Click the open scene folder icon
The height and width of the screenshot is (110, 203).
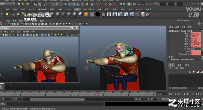click(23, 4)
